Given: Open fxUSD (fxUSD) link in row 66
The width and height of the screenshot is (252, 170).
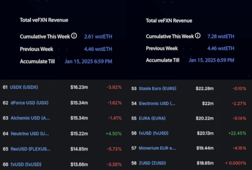Looking at the screenshot, I should click(x=26, y=164).
